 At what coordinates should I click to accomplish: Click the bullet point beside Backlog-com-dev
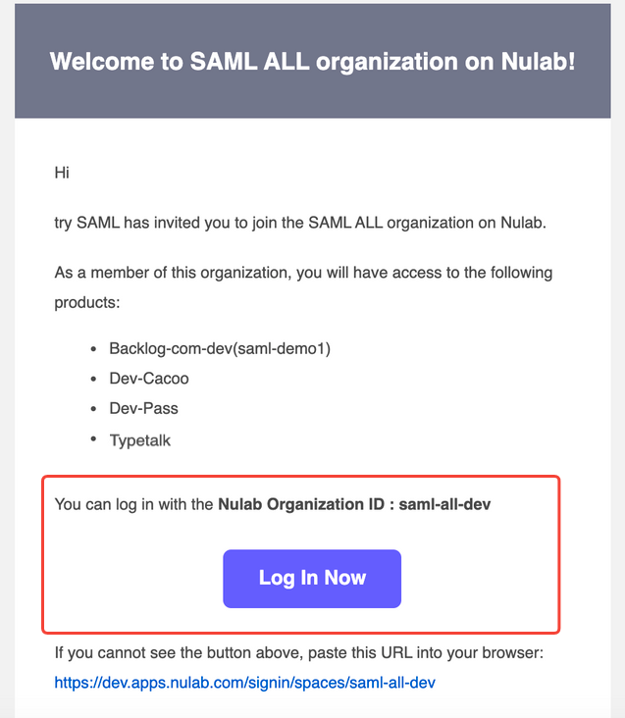[93, 349]
